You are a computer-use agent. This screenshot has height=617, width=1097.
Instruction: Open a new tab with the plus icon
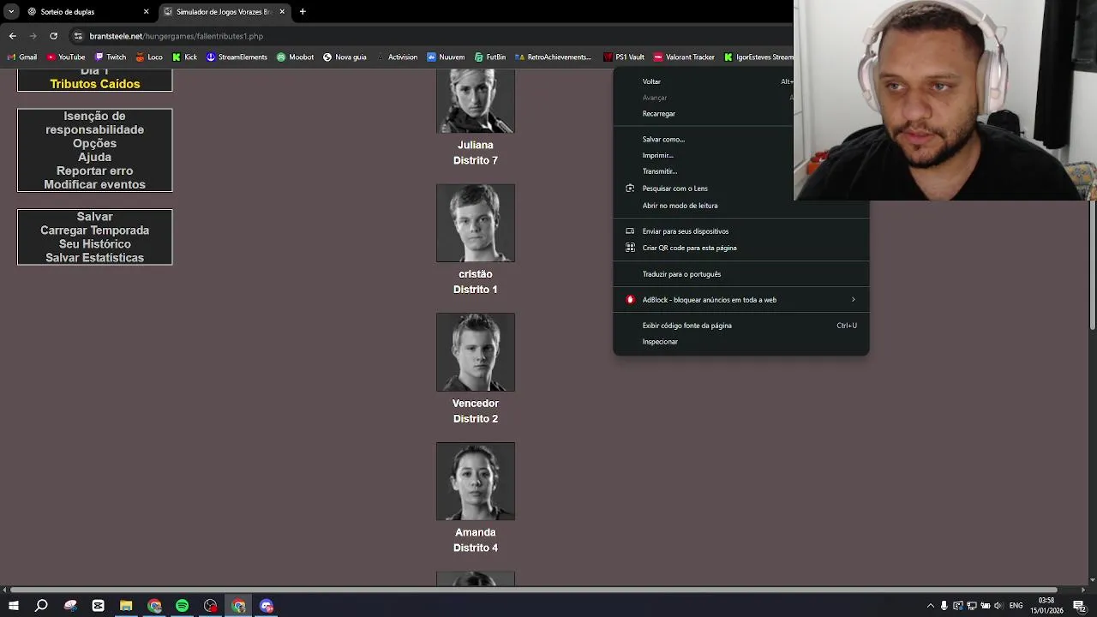point(303,12)
